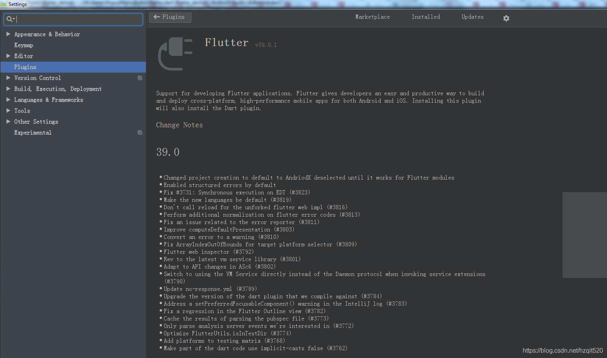This screenshot has height=358, width=607.
Task: Click 'Convert an error to a warning' note
Action: pyautogui.click(x=221, y=237)
